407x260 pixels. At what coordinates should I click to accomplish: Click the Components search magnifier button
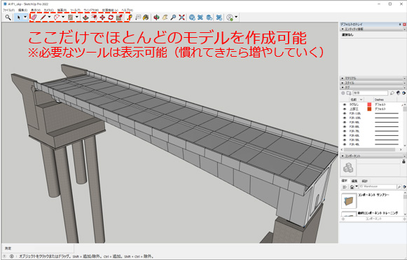coord(399,186)
